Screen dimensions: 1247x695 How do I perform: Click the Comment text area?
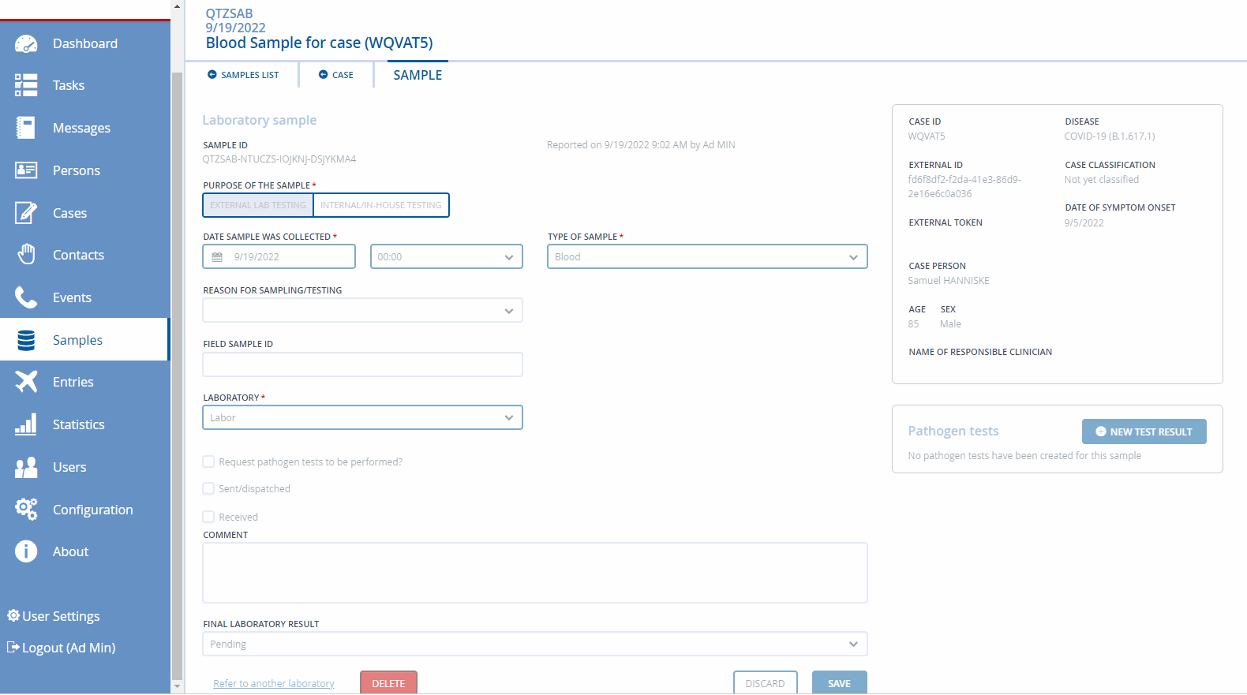tap(535, 573)
